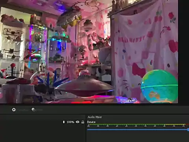Click the 100% battery percentage label

pyautogui.click(x=70, y=122)
